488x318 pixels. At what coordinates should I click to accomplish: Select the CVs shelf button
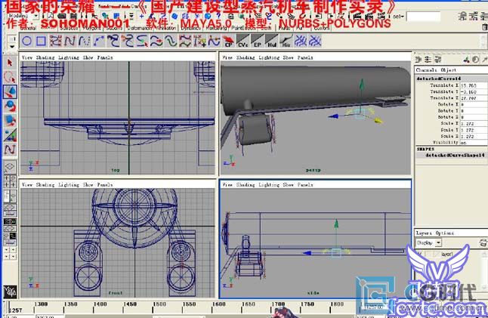(242, 41)
